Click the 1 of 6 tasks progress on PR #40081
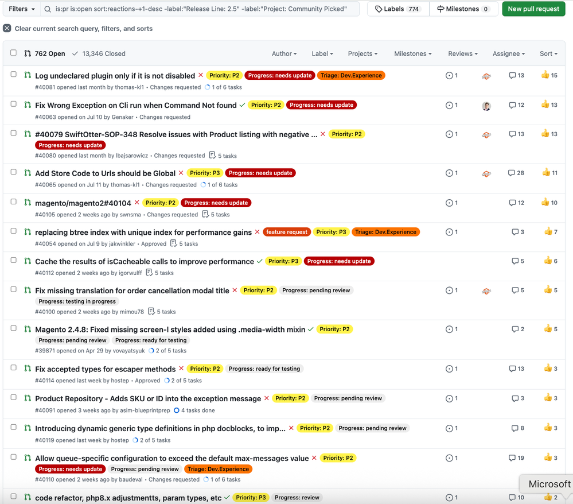Image resolution: width=573 pixels, height=504 pixels. click(x=224, y=87)
